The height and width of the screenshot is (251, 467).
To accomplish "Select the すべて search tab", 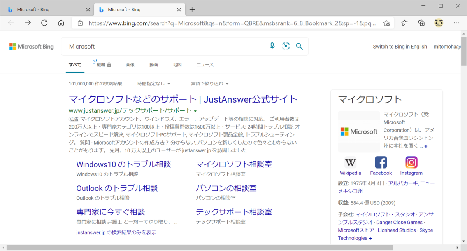I will point(75,65).
